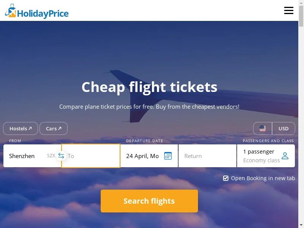
Task: Open the departure date calendar icon
Action: pyautogui.click(x=168, y=156)
